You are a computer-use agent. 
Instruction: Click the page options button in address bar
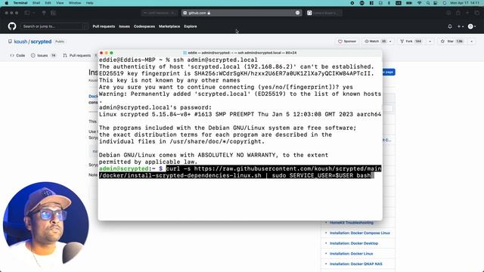297,13
